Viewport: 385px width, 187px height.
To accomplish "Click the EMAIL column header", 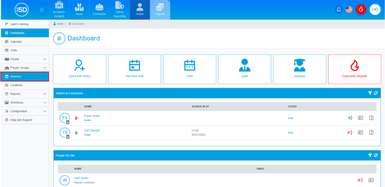I will pyautogui.click(x=261, y=169).
